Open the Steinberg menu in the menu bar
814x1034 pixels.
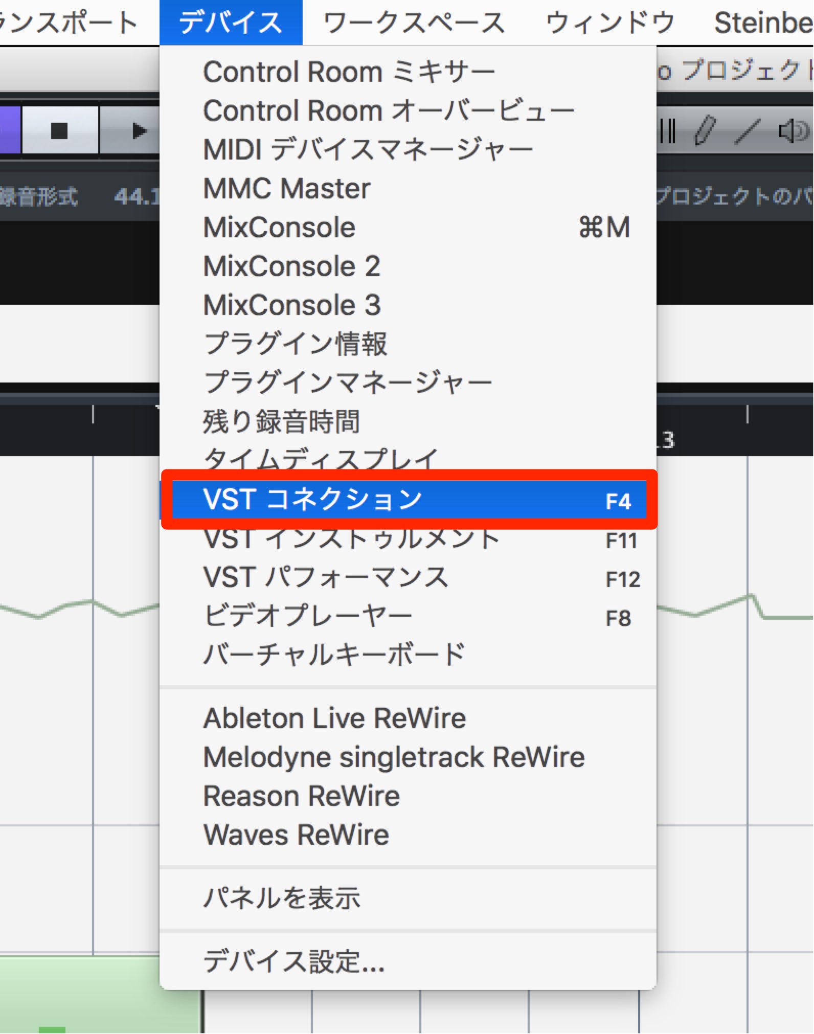tap(764, 23)
